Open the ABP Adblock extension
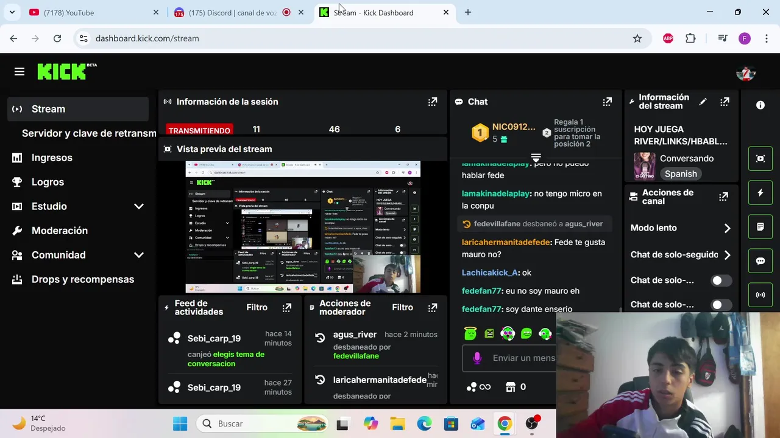This screenshot has width=780, height=438. pyautogui.click(x=668, y=38)
